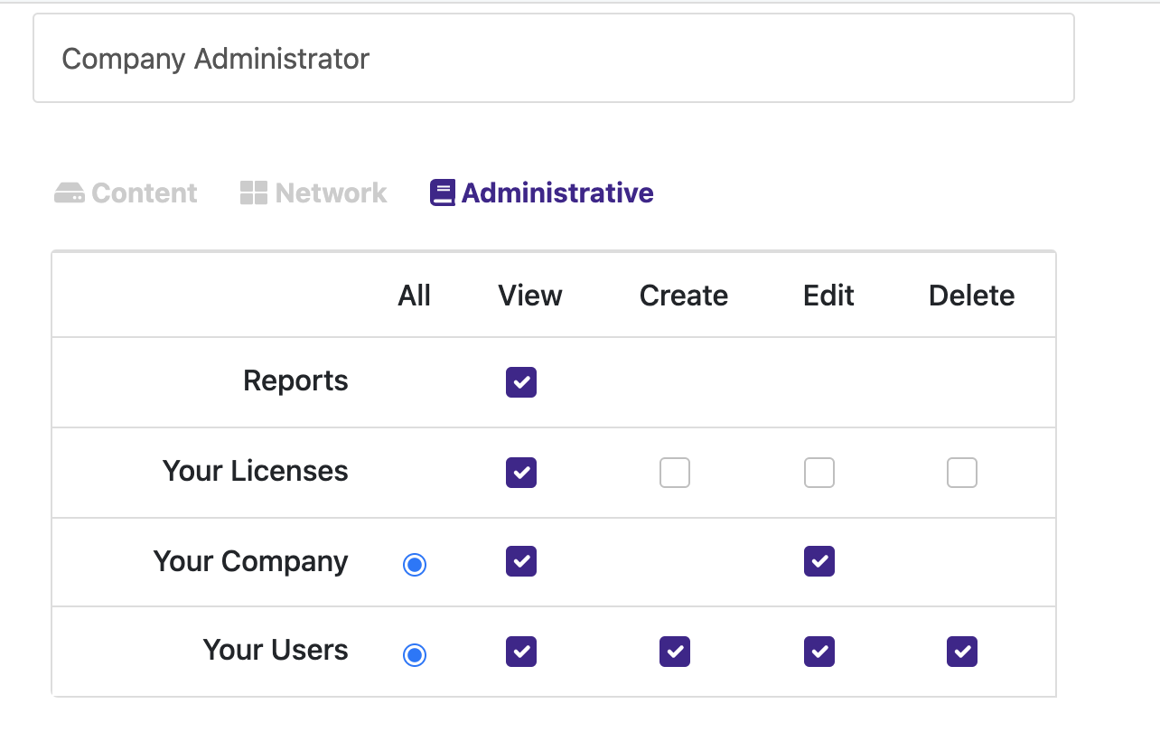This screenshot has width=1160, height=732.
Task: Select All radio for Your Company
Action: [415, 565]
